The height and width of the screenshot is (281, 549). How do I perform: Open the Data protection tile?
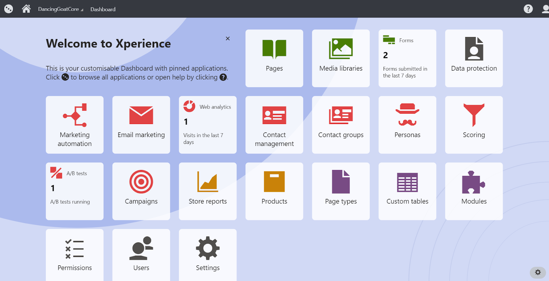click(474, 58)
